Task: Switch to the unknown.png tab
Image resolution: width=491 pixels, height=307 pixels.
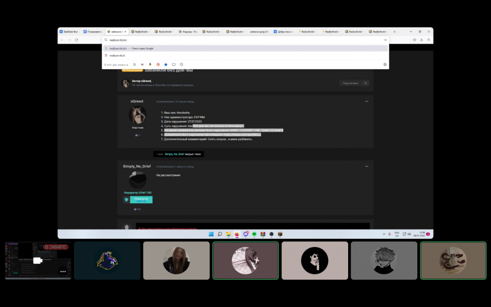Action: [x=259, y=31]
